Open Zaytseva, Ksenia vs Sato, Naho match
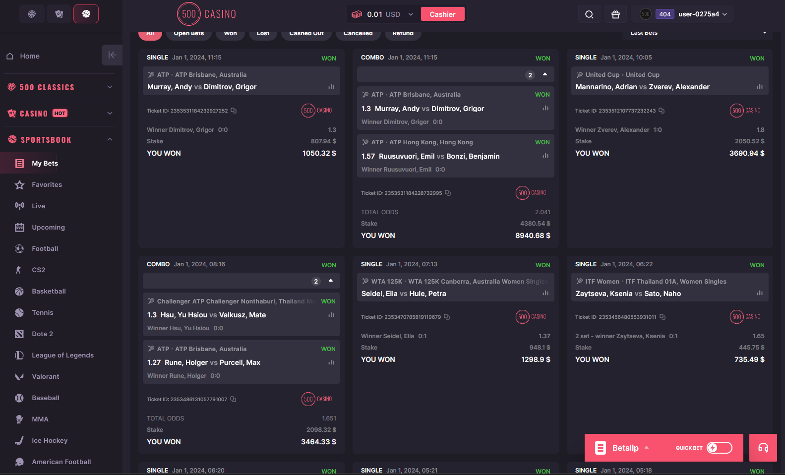 point(628,294)
